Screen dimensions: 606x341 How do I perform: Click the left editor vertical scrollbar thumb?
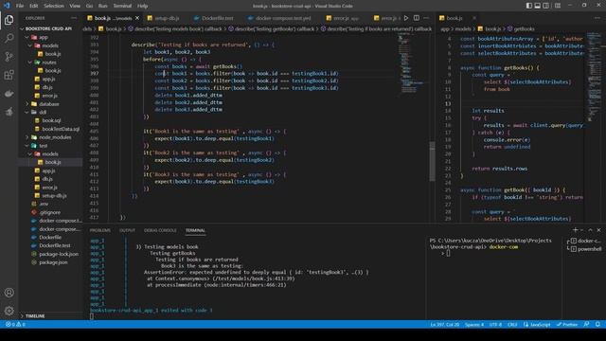pyautogui.click(x=432, y=161)
